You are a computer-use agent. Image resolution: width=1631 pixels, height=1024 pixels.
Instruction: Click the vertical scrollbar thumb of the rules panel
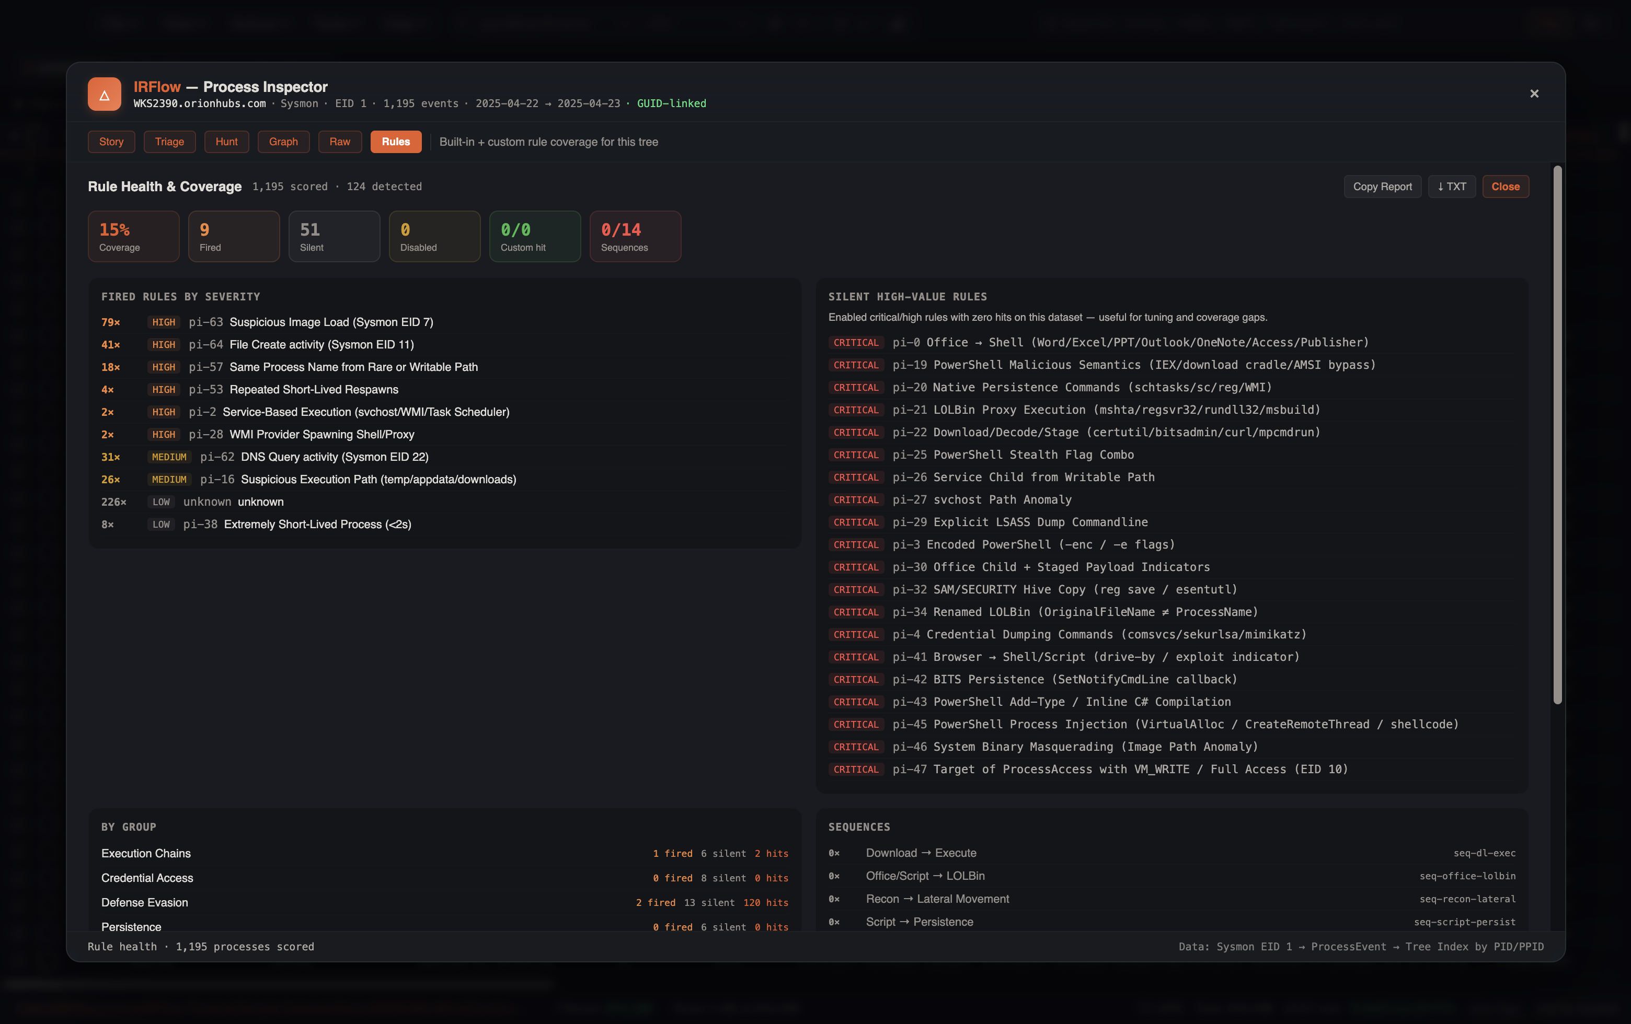[1557, 435]
